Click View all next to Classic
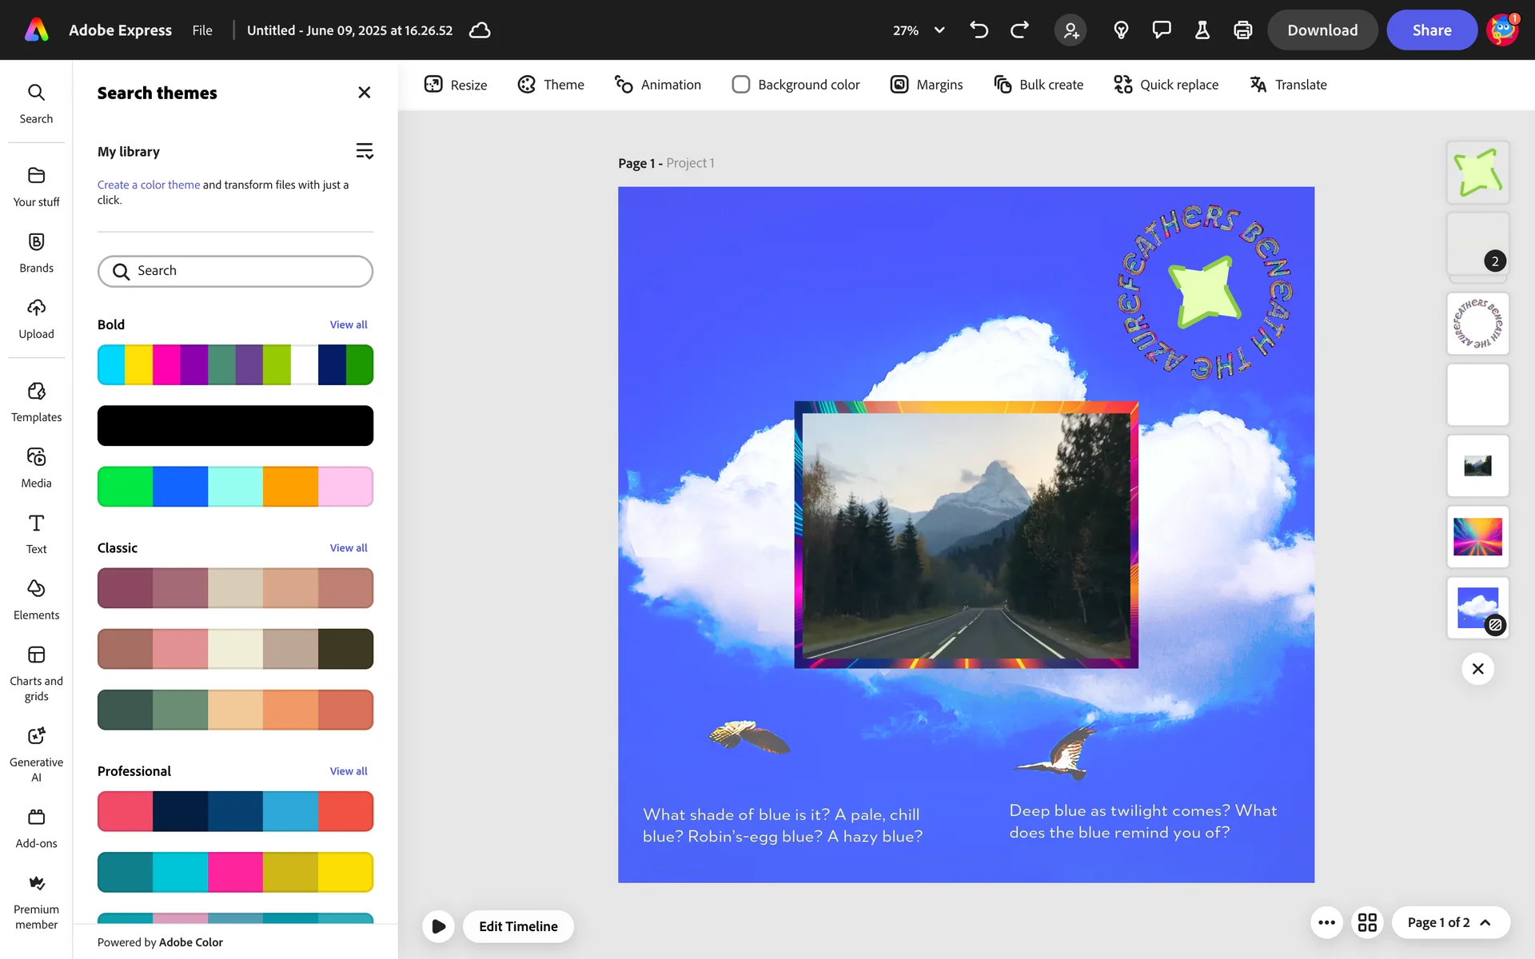Screen dimensions: 1535x959 click(x=349, y=548)
